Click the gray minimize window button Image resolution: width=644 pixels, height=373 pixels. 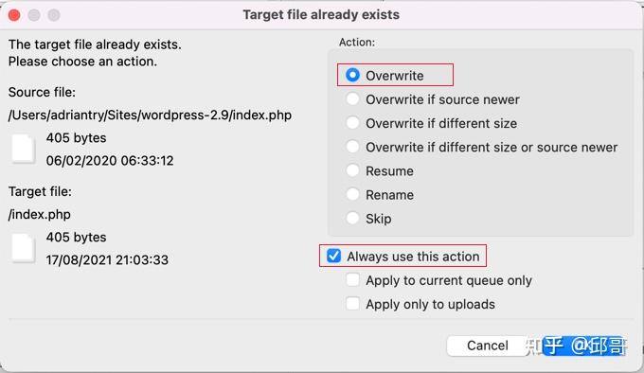[x=34, y=15]
